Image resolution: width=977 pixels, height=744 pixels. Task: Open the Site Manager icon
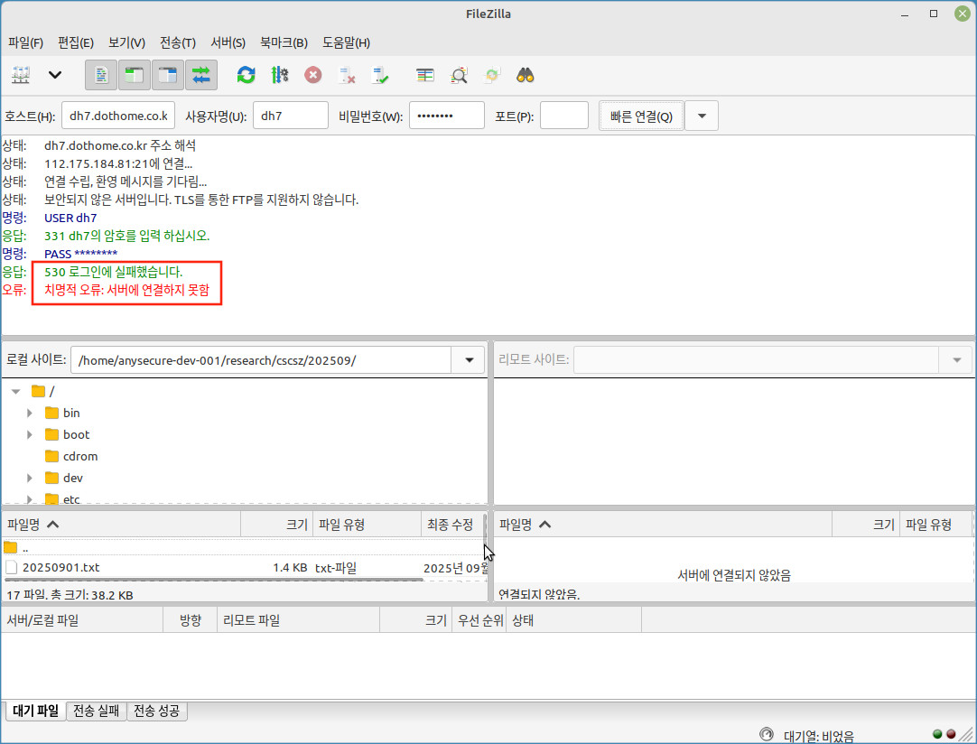(x=22, y=75)
